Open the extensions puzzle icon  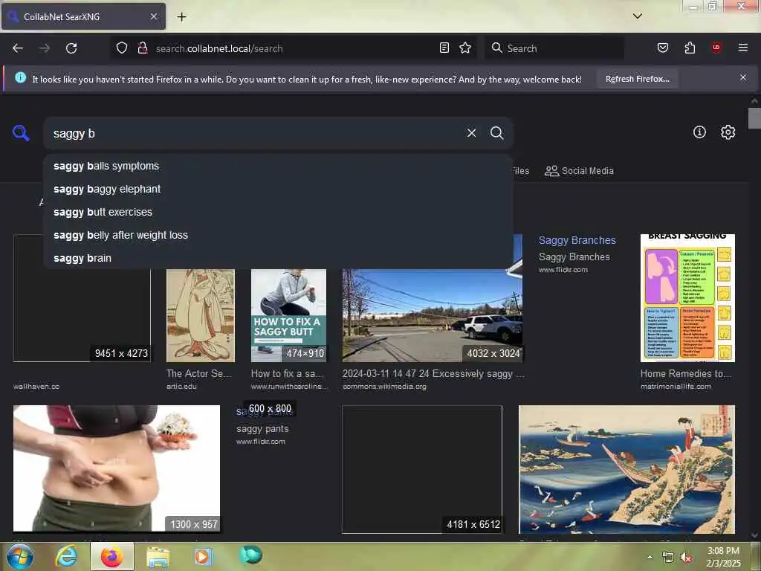tap(690, 48)
